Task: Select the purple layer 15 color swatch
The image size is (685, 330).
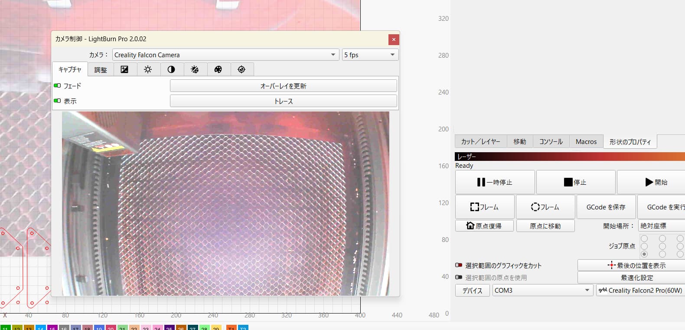Action: (52, 328)
